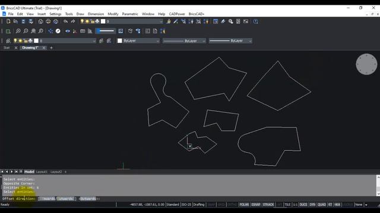
Task: Click the Undo arrow icon
Action: click(x=65, y=21)
